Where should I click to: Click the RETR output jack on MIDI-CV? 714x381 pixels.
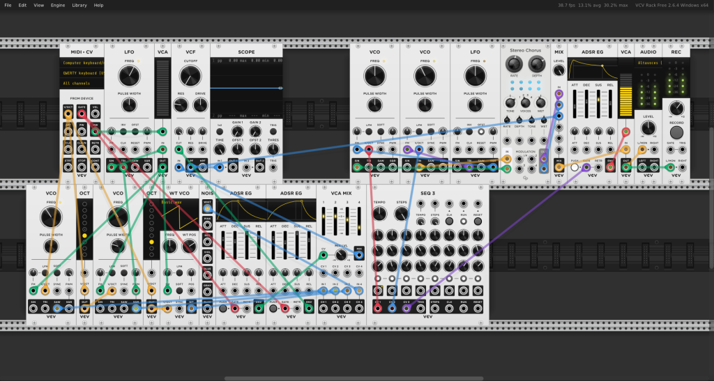(95, 149)
